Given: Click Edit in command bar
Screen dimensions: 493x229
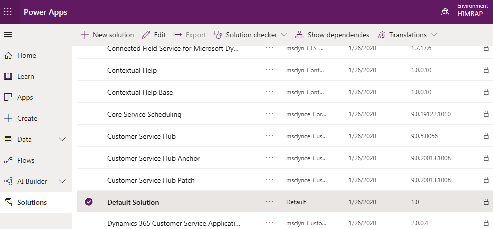Looking at the screenshot, I should click(154, 35).
